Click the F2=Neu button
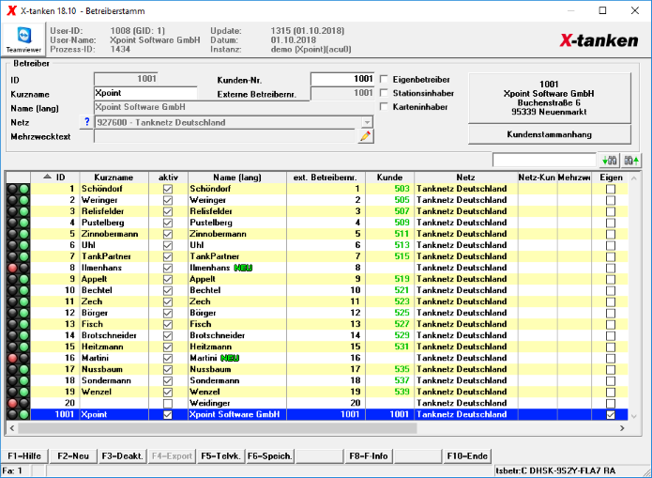The width and height of the screenshot is (652, 478). click(x=73, y=456)
